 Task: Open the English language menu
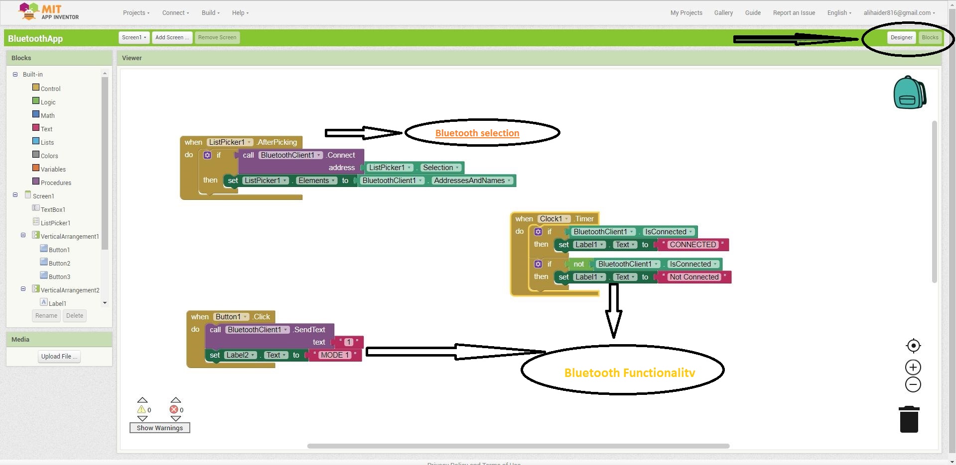839,13
